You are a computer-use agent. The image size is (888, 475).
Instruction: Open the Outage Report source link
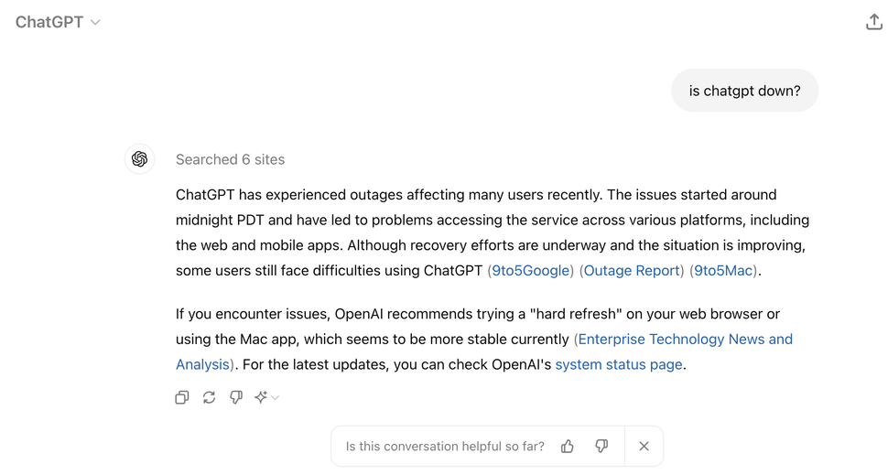(x=632, y=271)
